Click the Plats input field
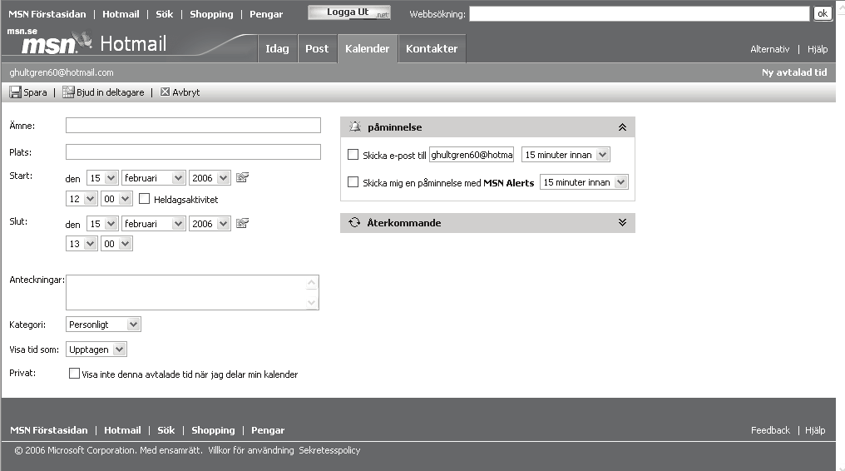The height and width of the screenshot is (471, 845). click(x=193, y=151)
